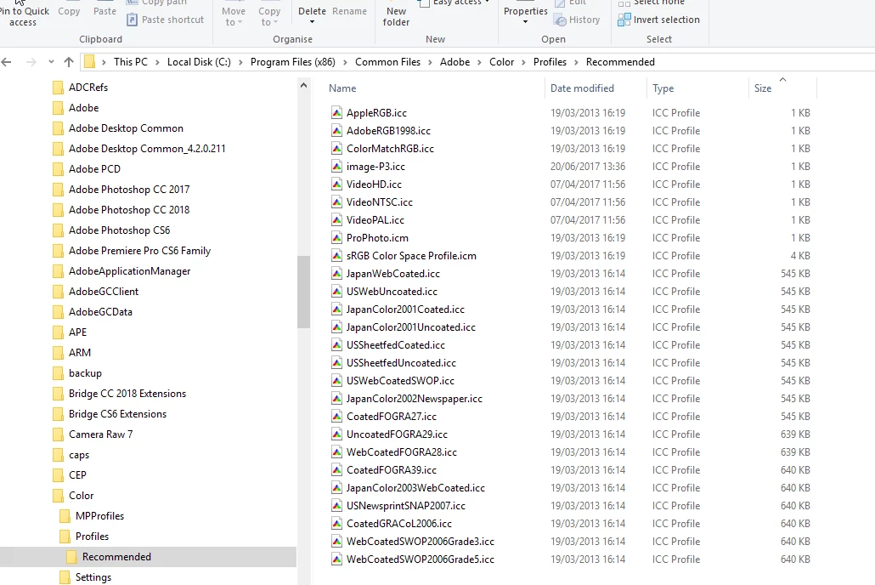Screen dimensions: 875x585
Task: Click the Settings folder icon in tree
Action: pos(65,577)
